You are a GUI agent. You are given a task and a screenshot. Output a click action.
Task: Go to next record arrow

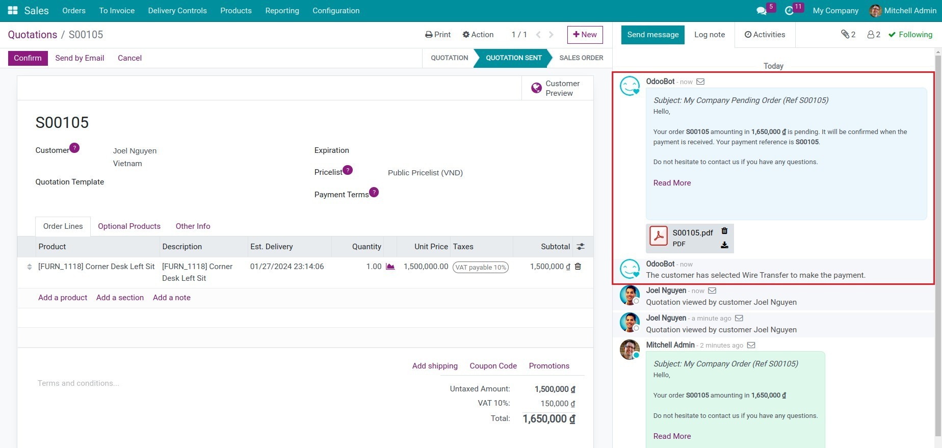(x=551, y=35)
